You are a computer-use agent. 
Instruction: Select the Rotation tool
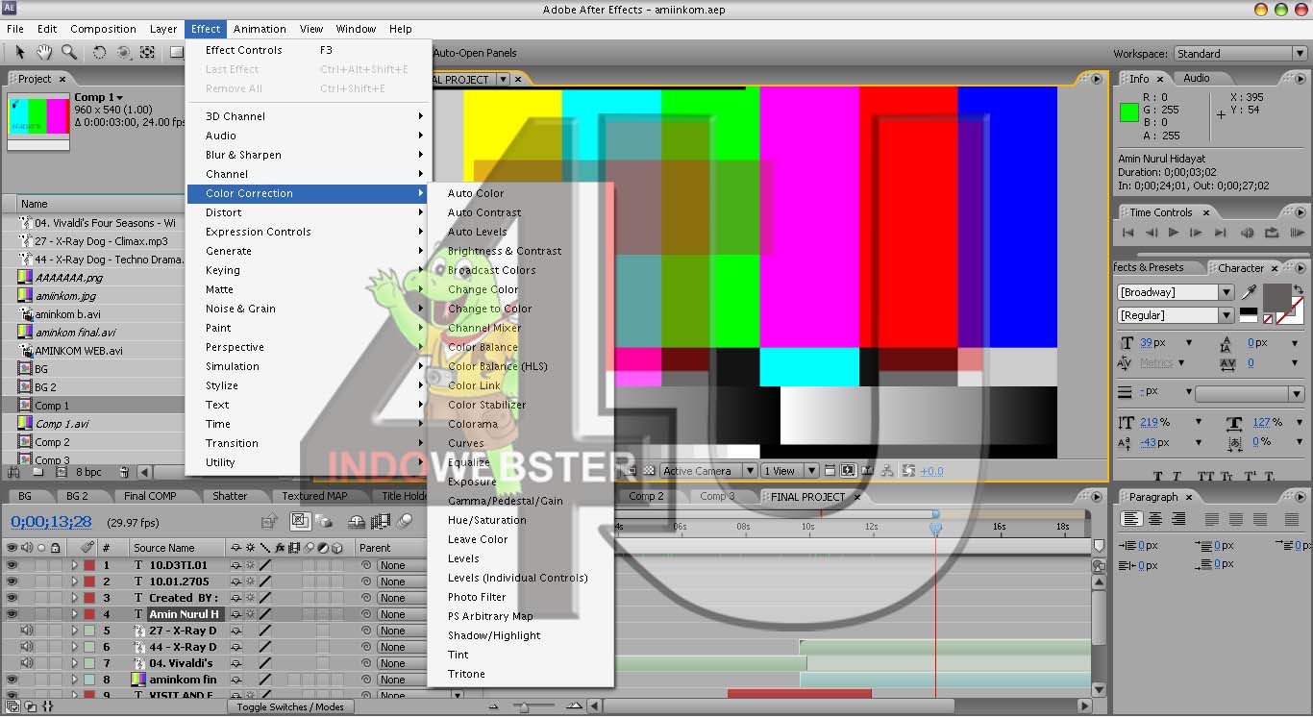[99, 53]
